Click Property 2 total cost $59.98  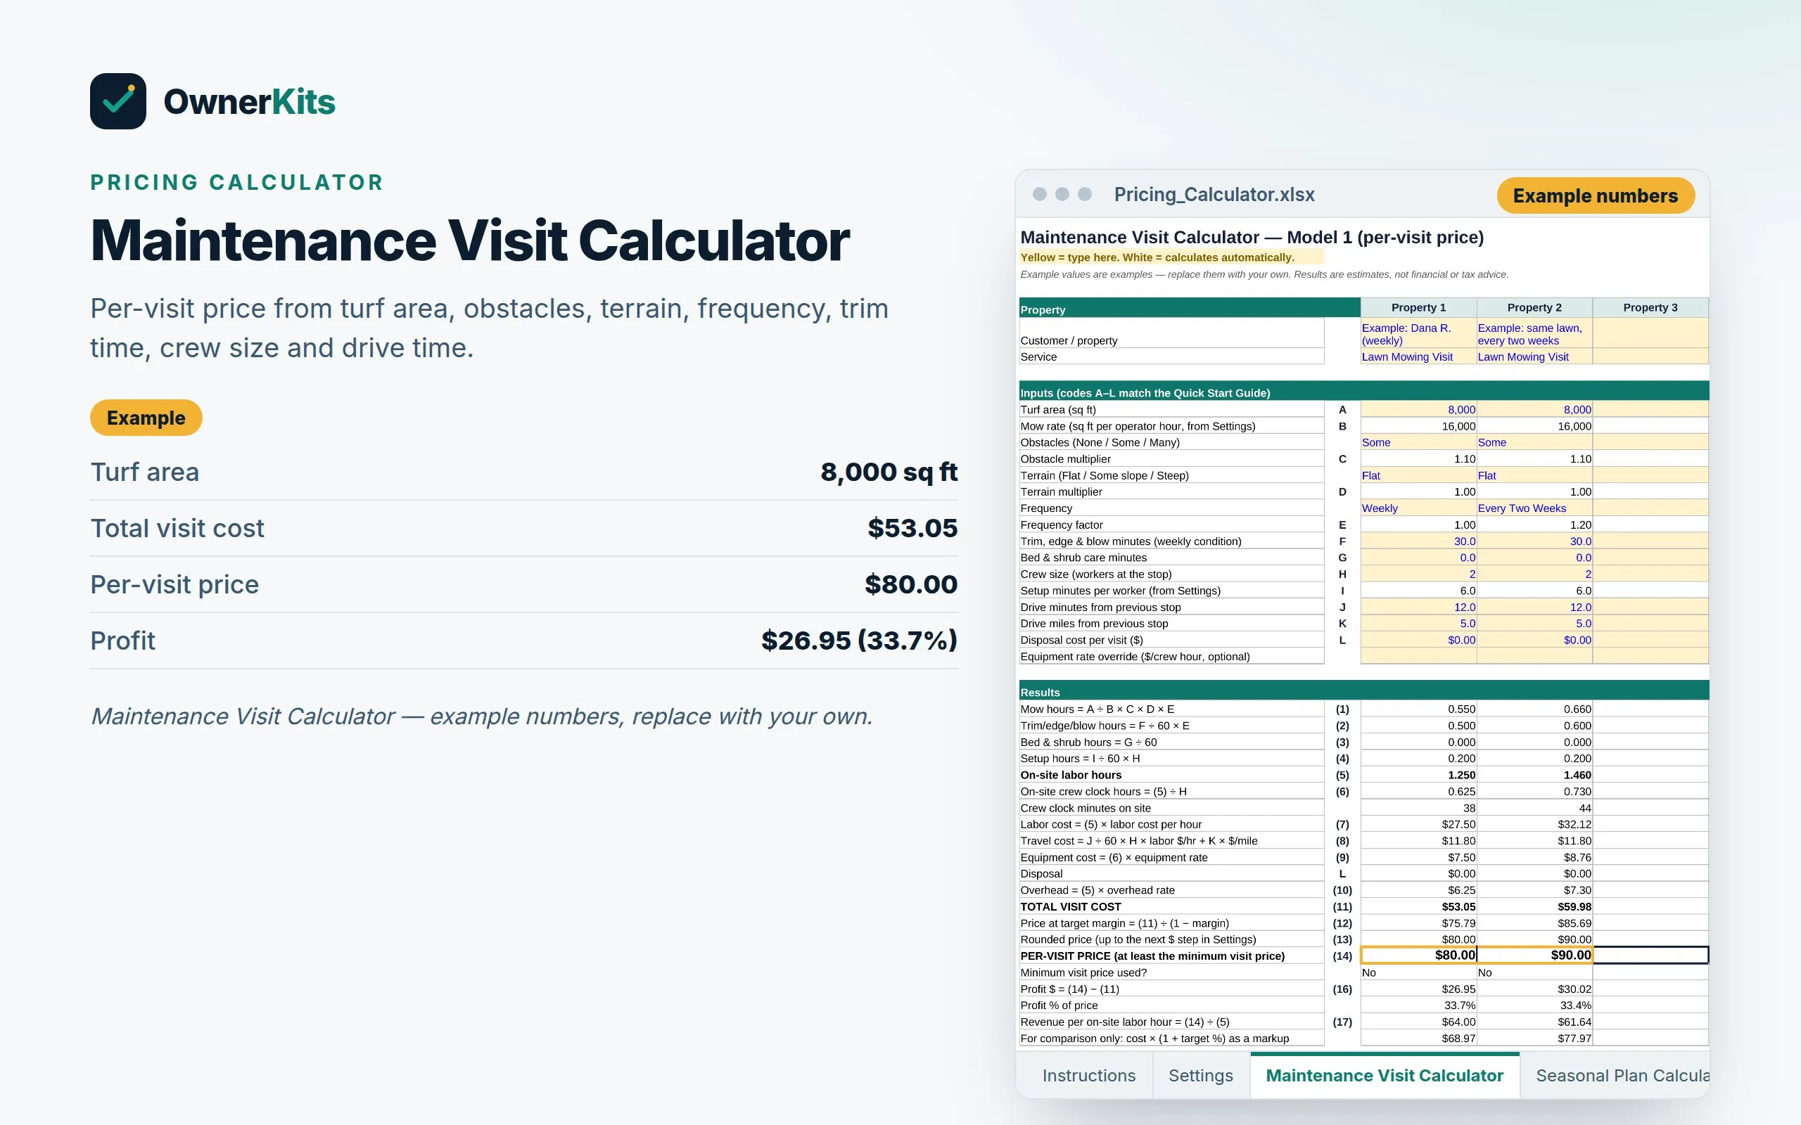tap(1534, 906)
